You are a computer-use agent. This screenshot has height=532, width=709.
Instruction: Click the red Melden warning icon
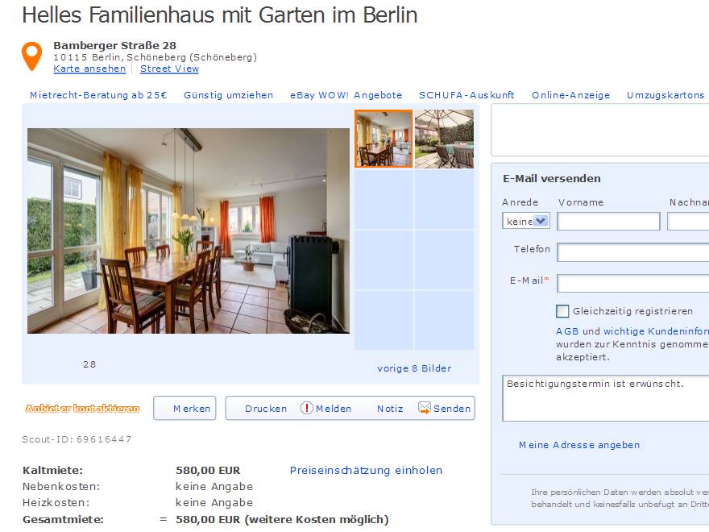pos(307,408)
